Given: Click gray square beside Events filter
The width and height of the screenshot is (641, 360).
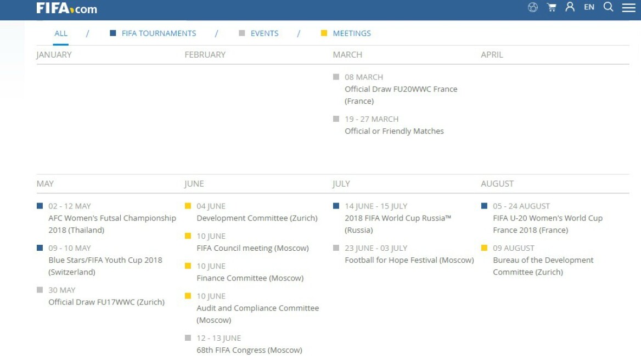Looking at the screenshot, I should (x=242, y=33).
